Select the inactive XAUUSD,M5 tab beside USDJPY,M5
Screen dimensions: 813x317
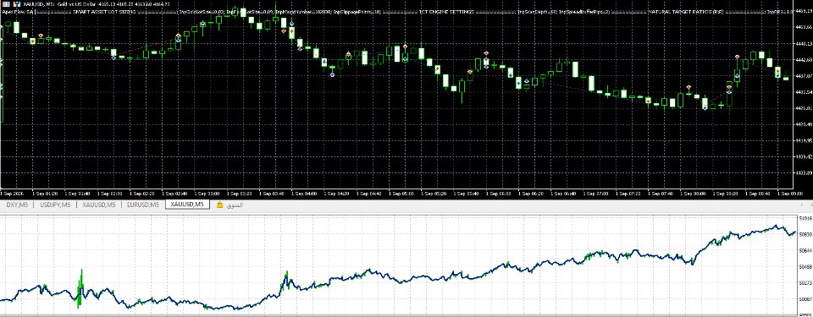[98, 205]
